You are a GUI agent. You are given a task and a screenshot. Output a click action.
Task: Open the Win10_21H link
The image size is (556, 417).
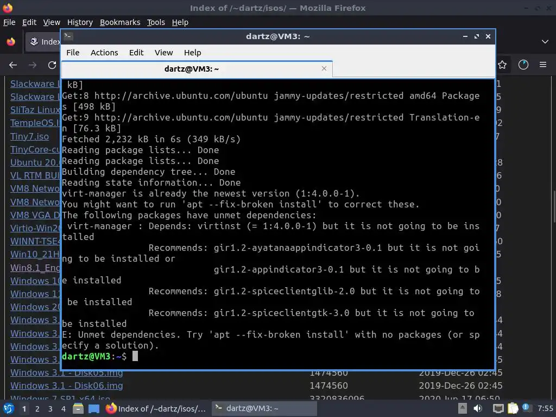[x=35, y=254]
